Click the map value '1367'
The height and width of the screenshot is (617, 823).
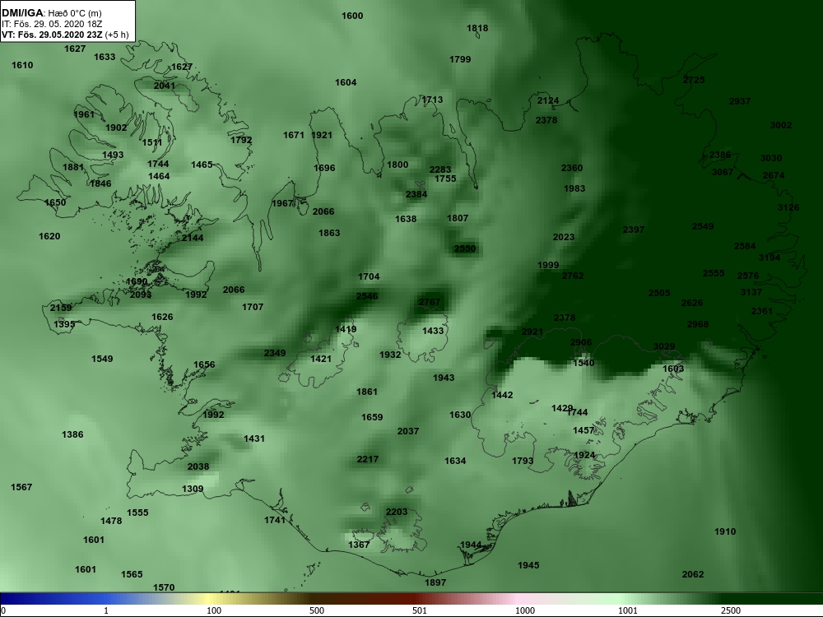point(359,545)
